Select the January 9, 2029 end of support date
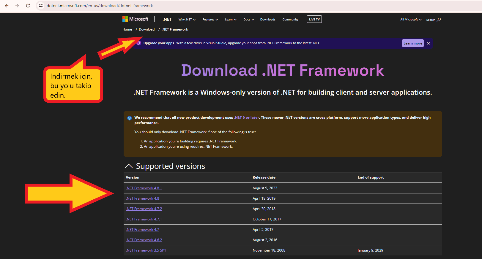 [370, 250]
